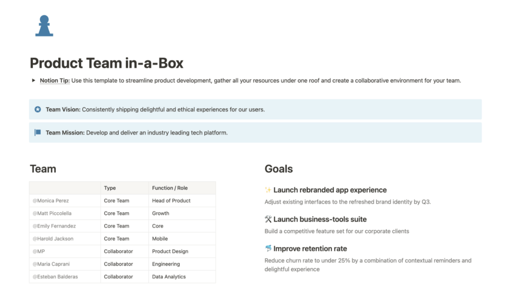This screenshot has width=513, height=288.
Task: Select the Growth cell
Action: [182, 213]
